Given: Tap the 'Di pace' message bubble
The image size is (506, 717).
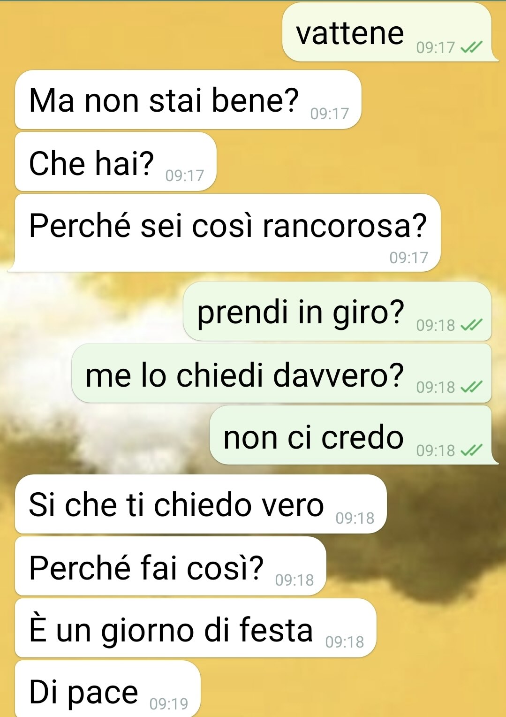Looking at the screenshot, I should click(107, 688).
